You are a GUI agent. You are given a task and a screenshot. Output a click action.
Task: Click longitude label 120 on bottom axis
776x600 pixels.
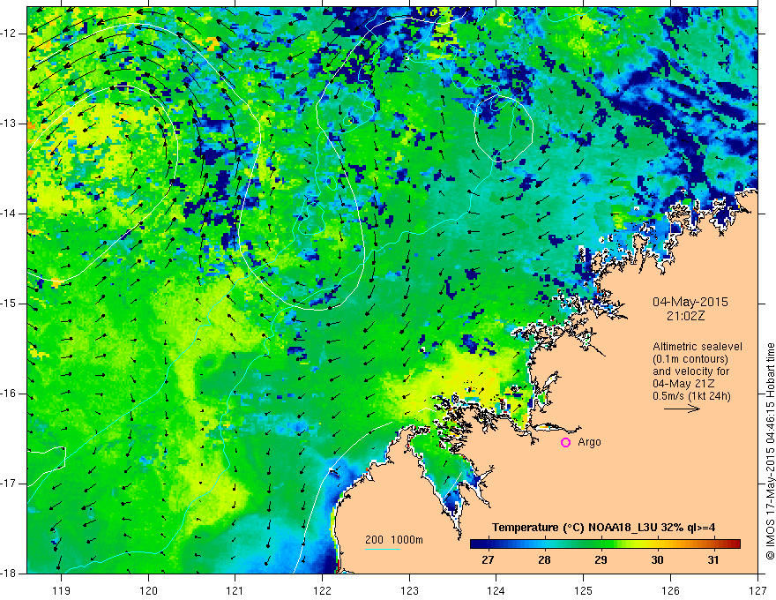[x=148, y=590]
